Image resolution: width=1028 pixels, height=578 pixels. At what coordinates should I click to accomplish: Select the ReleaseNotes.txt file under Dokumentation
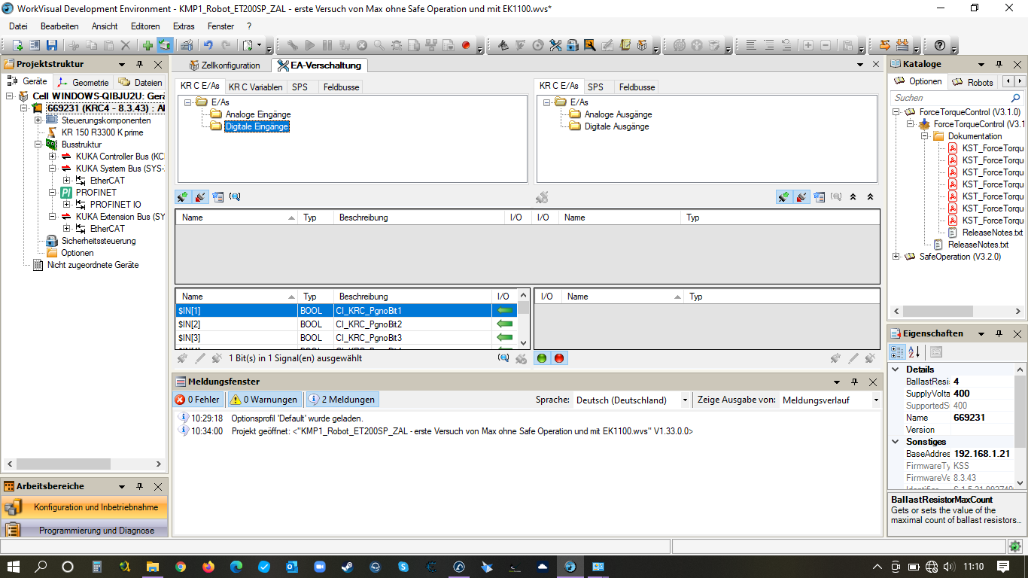(x=993, y=233)
